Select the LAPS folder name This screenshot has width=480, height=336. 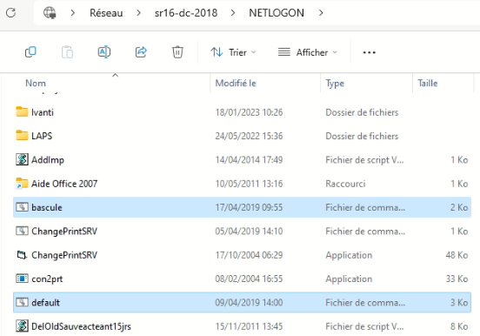[x=42, y=136]
